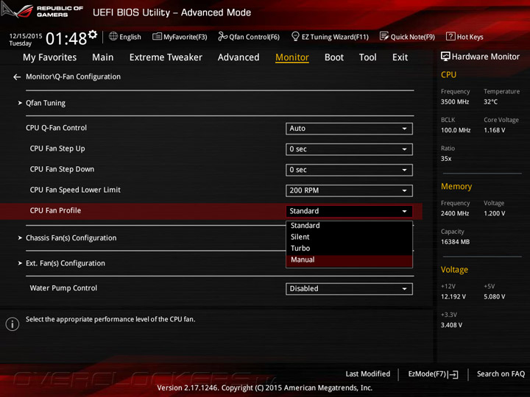This screenshot has height=397, width=530.
Task: Open the Advanced tab
Action: pos(239,57)
